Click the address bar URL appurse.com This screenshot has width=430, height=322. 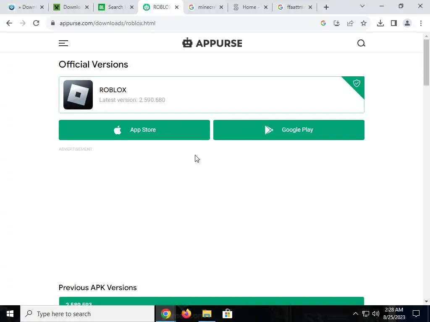[107, 23]
